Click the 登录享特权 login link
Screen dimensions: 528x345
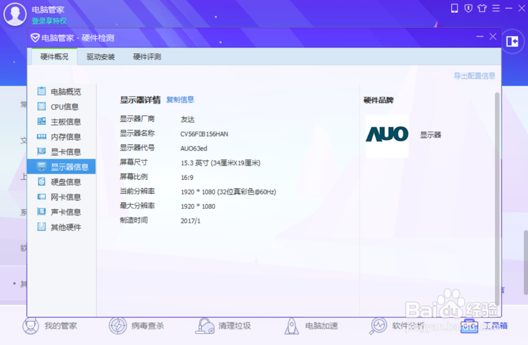[x=49, y=21]
